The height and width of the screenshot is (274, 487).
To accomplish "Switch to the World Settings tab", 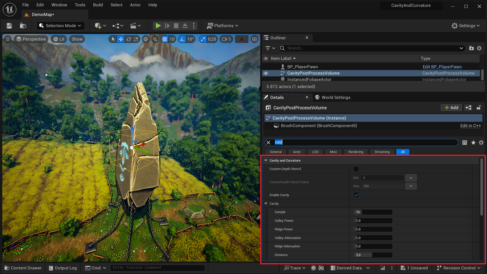I will (333, 97).
